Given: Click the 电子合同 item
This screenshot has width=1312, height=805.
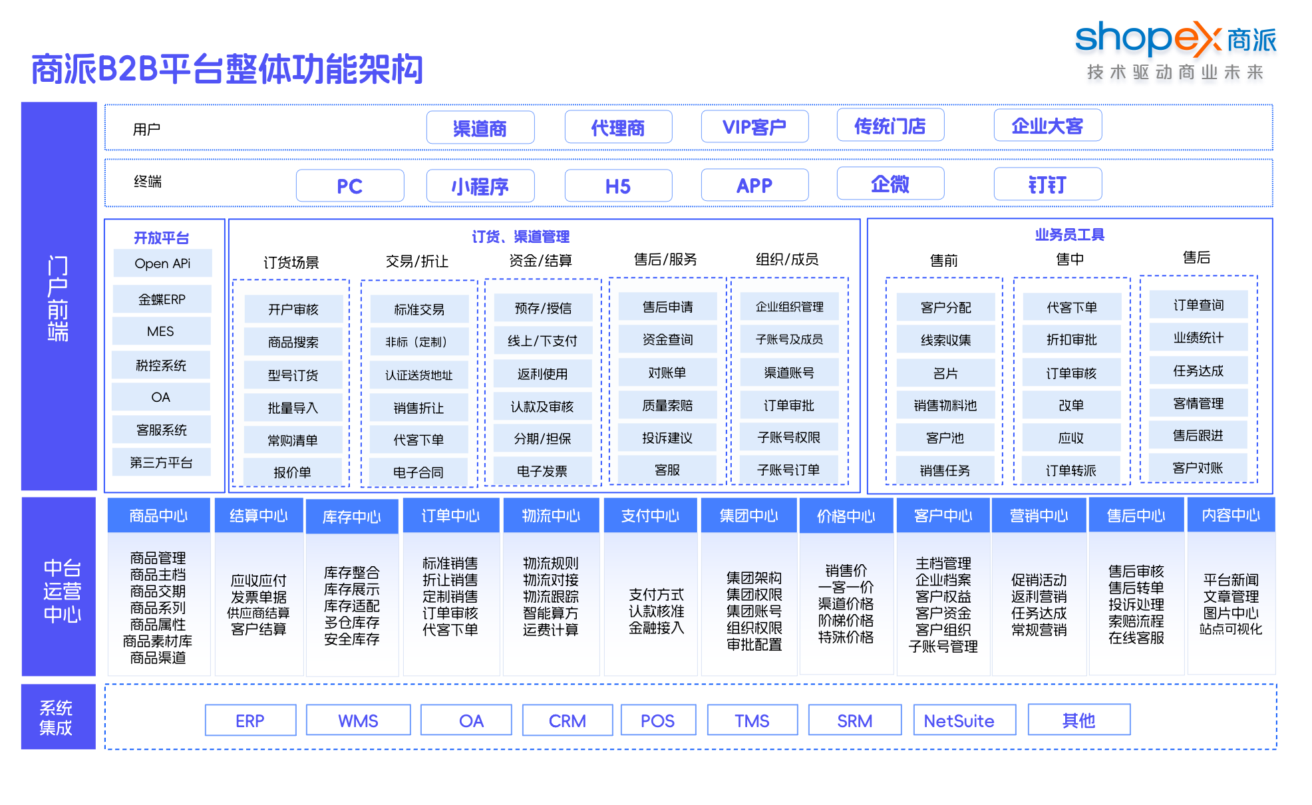Looking at the screenshot, I should coord(418,472).
